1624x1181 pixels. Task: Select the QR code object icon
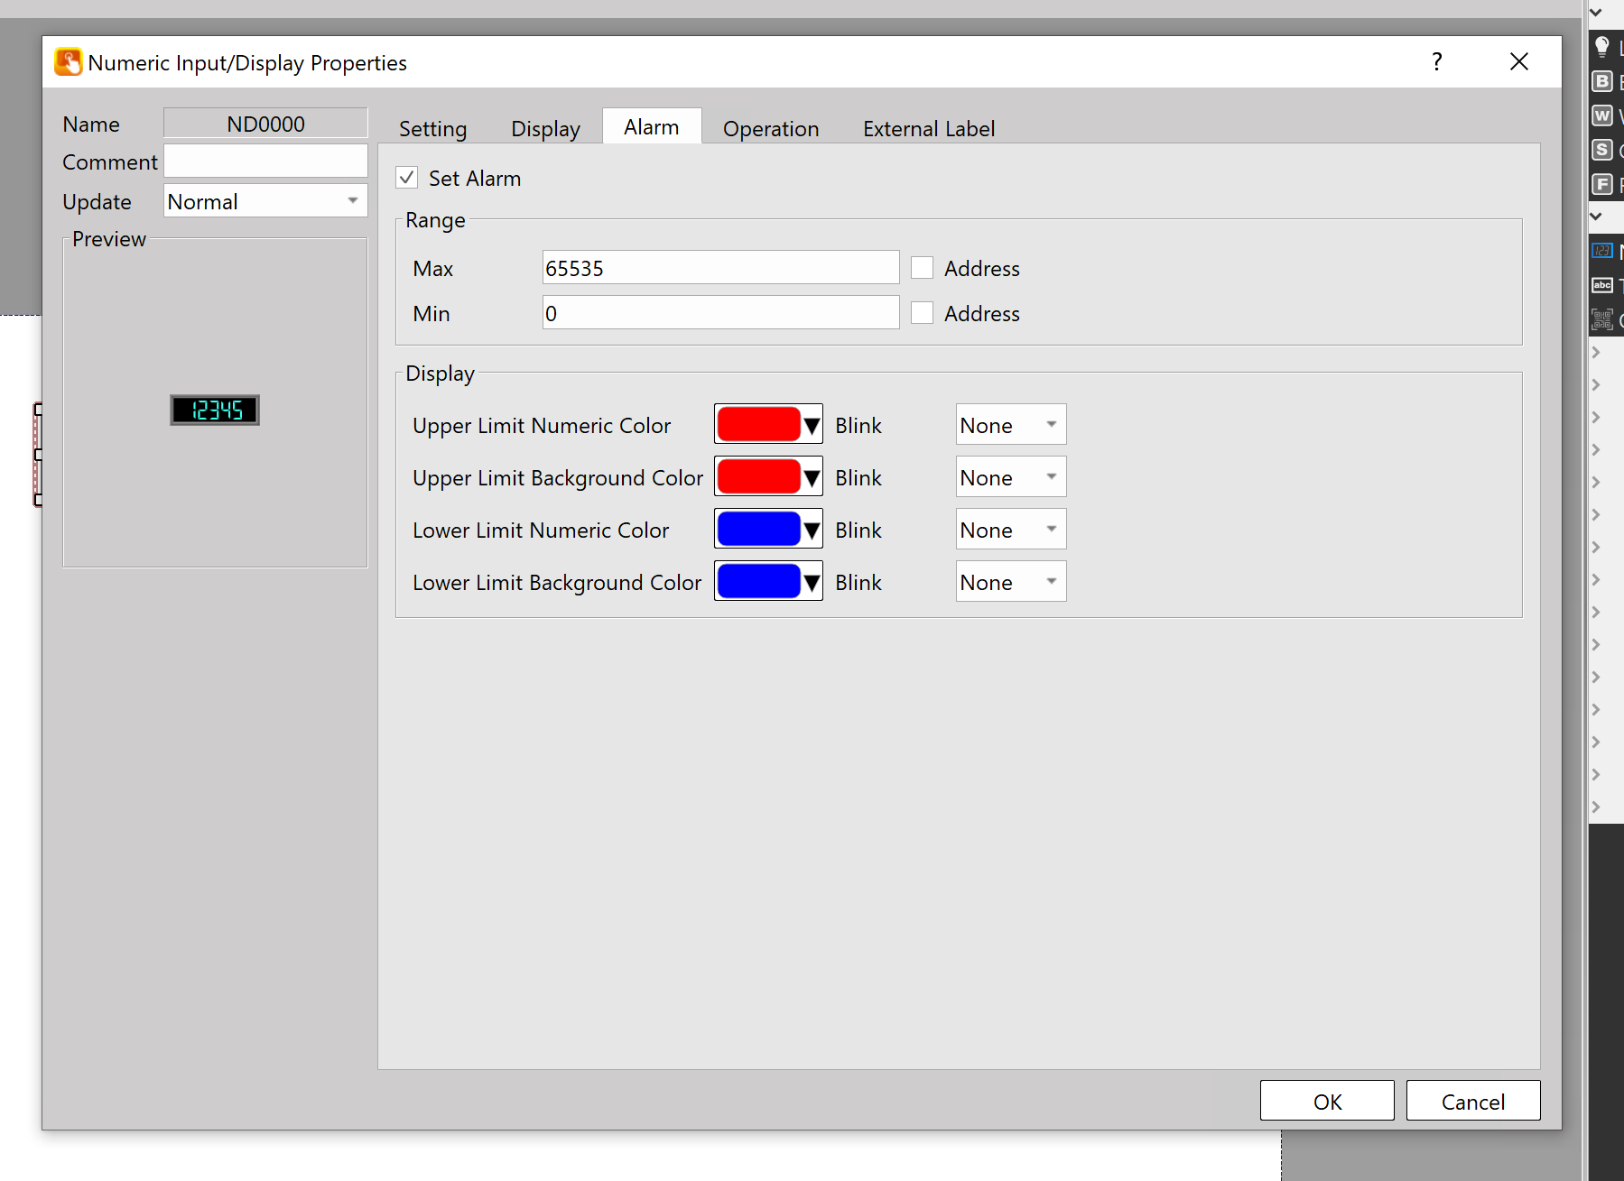(x=1602, y=319)
